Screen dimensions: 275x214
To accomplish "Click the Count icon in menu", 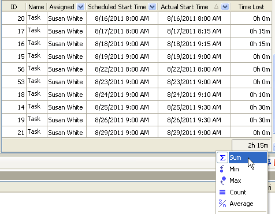I will pyautogui.click(x=222, y=192).
